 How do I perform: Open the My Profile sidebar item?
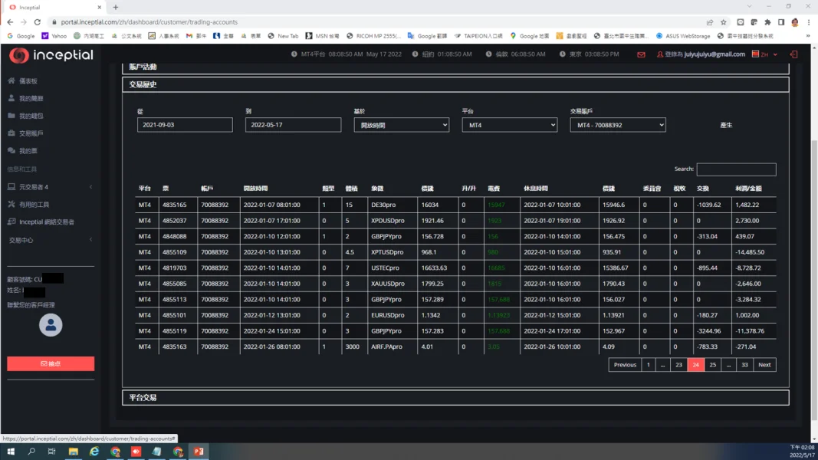point(31,98)
